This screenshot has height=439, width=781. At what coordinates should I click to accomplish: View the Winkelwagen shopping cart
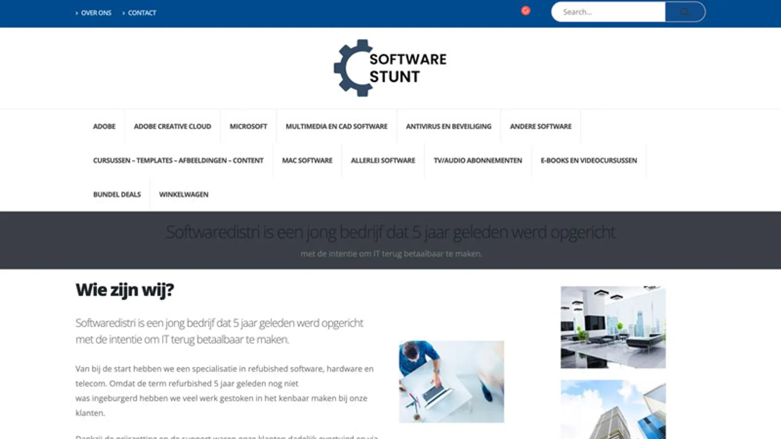coord(184,195)
